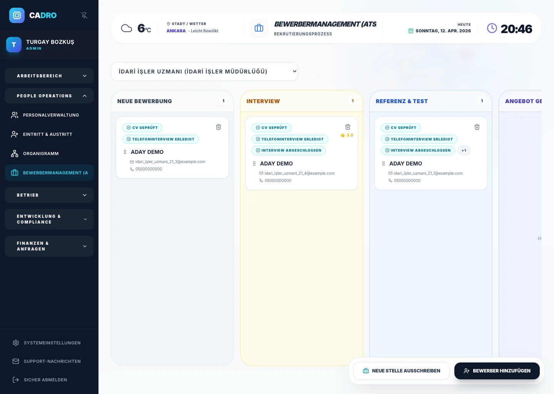Click drag handle of Interview candidate
The image size is (554, 394).
pos(254,164)
